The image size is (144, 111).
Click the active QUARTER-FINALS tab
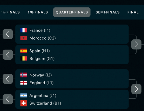pyautogui.click(x=72, y=12)
